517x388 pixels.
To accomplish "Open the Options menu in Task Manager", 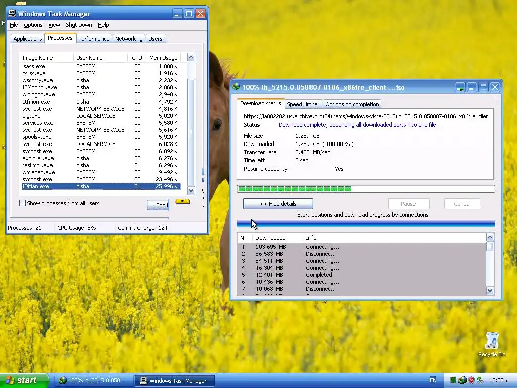I will coord(33,25).
